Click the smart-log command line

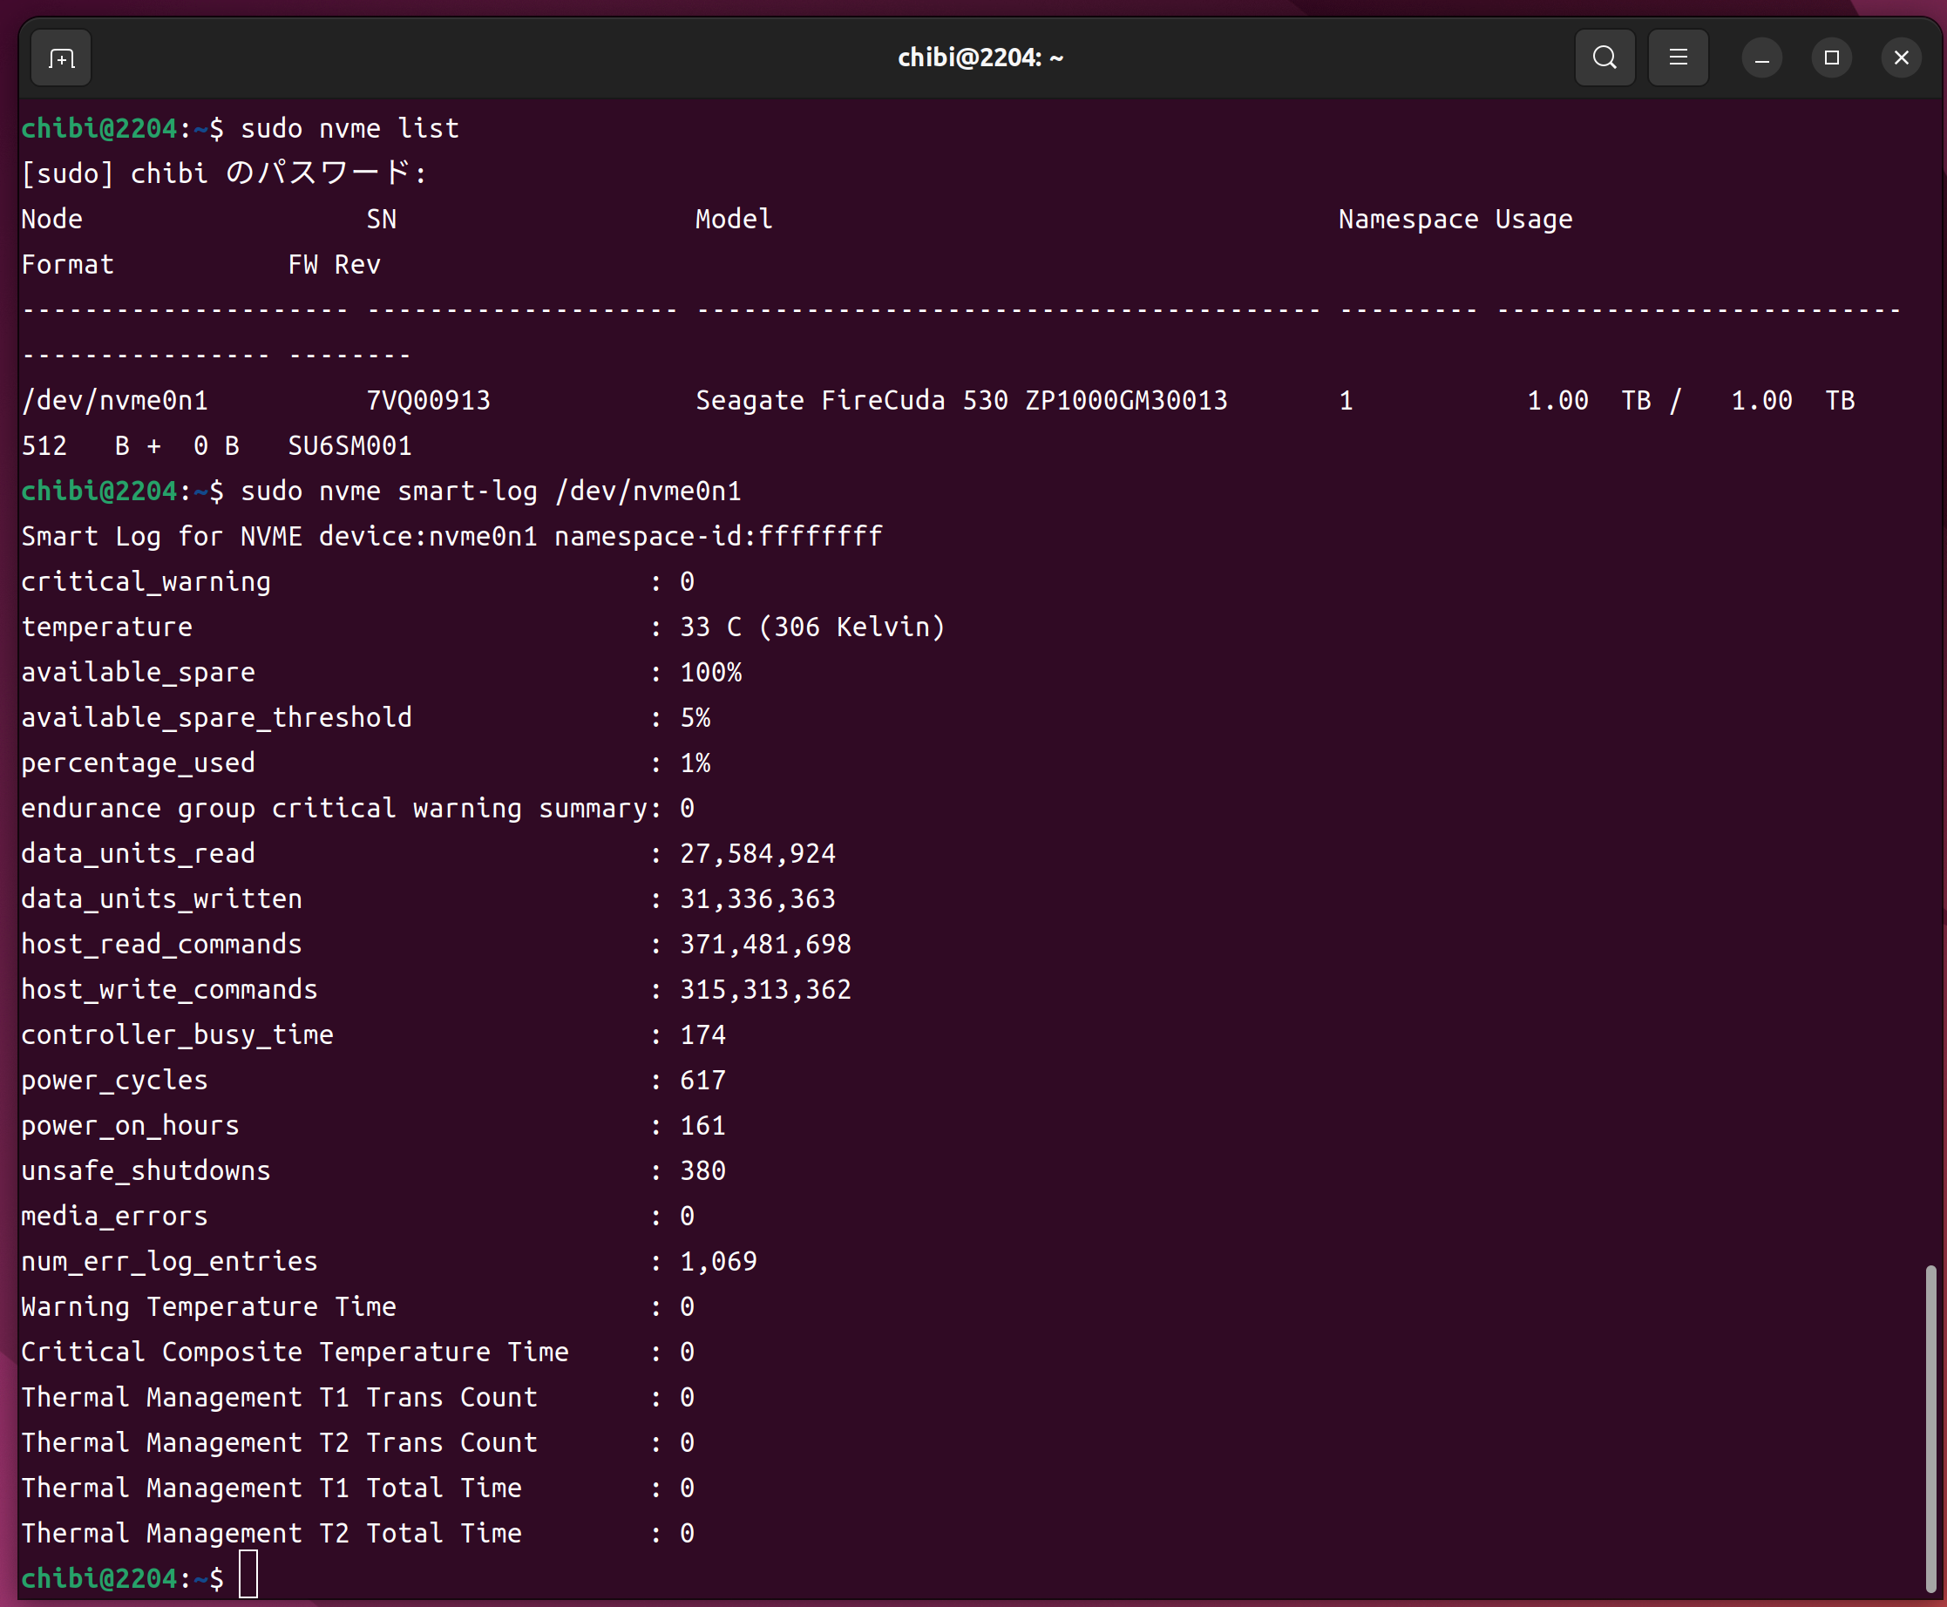[490, 492]
